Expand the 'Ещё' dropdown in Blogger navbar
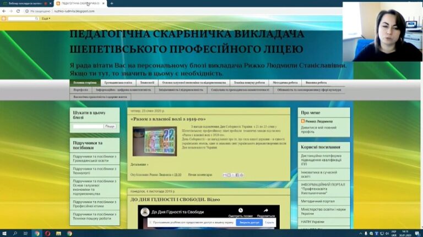The height and width of the screenshot is (237, 423). [x=46, y=18]
